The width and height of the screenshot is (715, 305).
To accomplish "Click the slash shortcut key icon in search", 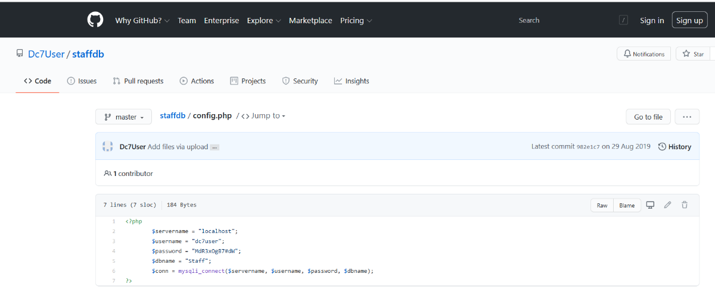I will 623,20.
